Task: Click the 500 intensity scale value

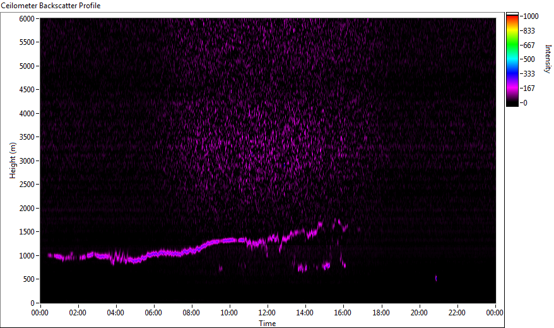Action: [x=529, y=59]
